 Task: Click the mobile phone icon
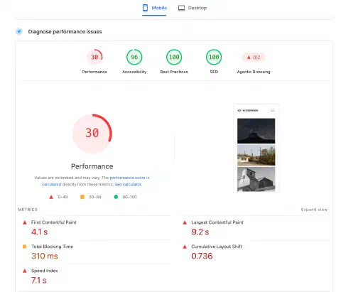145,8
